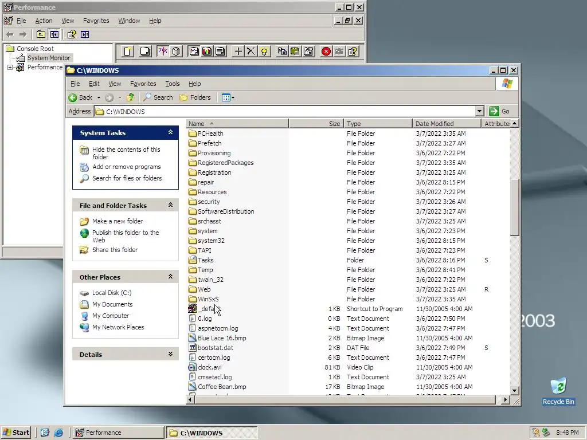The width and height of the screenshot is (587, 440).
Task: Open Address bar dropdown arrow
Action: (480, 111)
